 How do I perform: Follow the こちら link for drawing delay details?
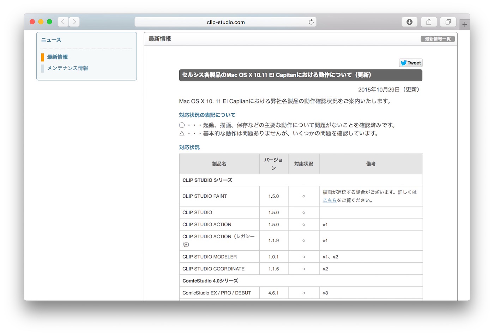(330, 200)
